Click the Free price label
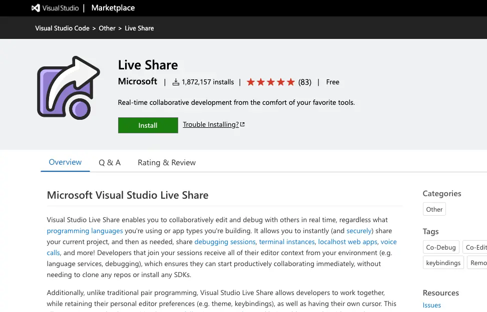Viewport: 487px width, 312px height. [333, 82]
